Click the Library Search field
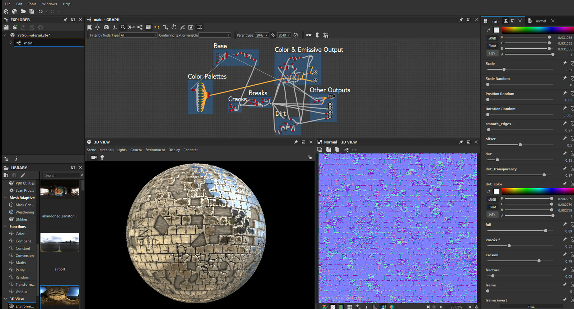 click(x=61, y=175)
